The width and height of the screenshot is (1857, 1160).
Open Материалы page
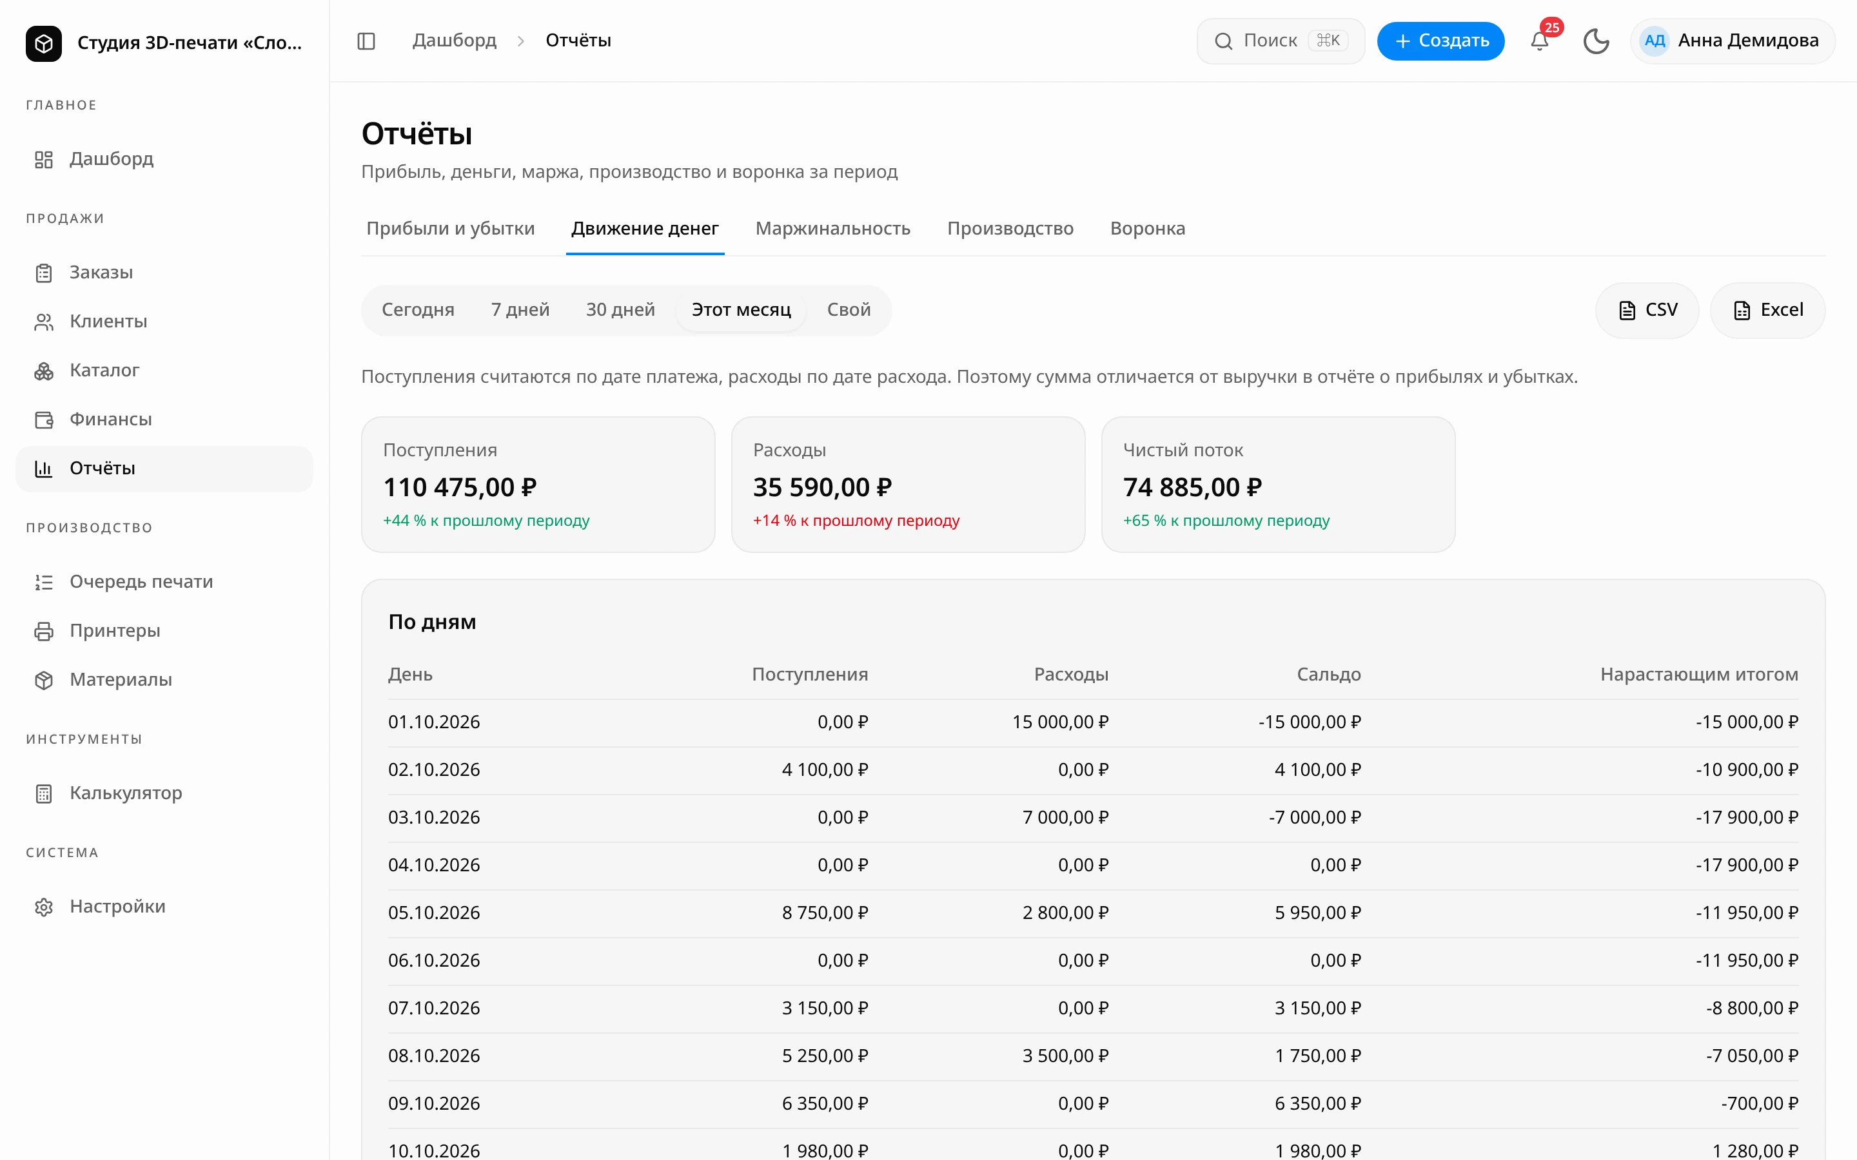tap(164, 680)
